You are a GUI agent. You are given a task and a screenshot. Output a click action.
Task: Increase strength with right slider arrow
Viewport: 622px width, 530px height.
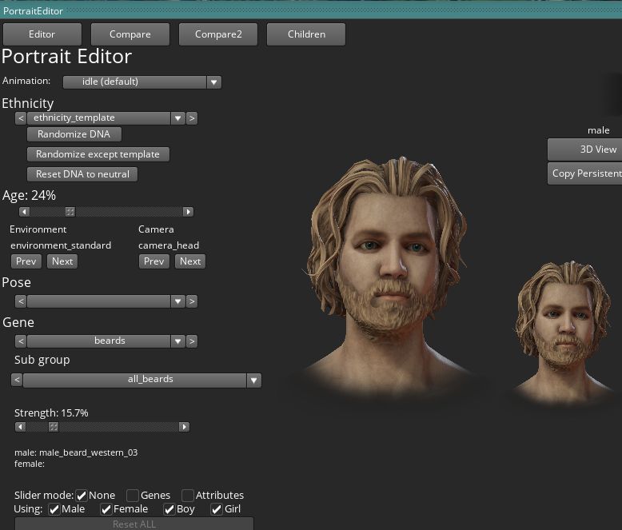pyautogui.click(x=184, y=427)
